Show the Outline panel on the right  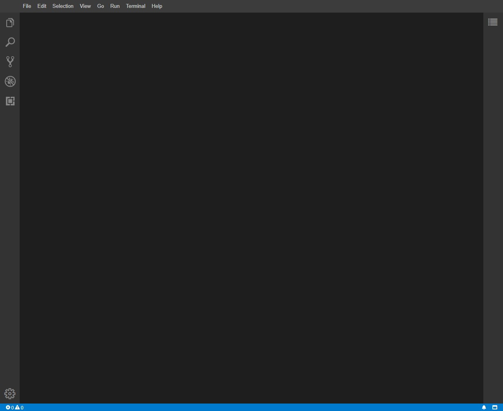point(493,22)
